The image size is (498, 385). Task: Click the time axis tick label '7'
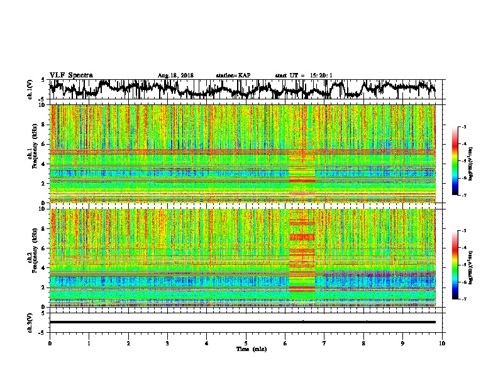[324, 343]
